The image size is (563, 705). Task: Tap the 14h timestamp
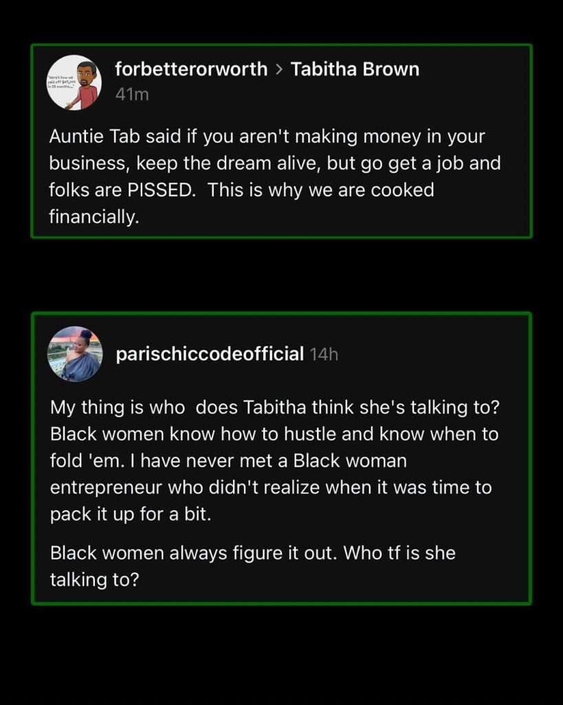pyautogui.click(x=324, y=355)
